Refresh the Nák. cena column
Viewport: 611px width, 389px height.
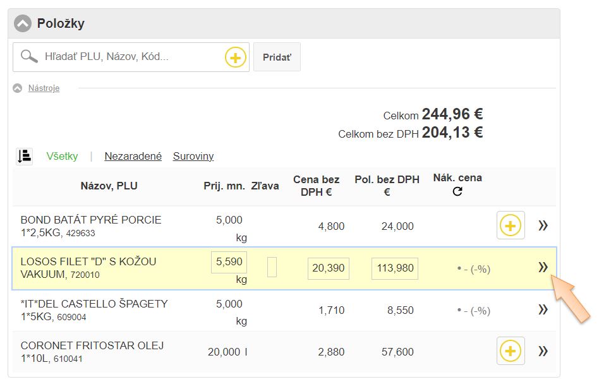(x=457, y=191)
